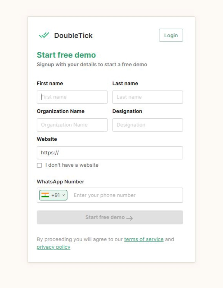Click the Website https:// field

coord(110,153)
